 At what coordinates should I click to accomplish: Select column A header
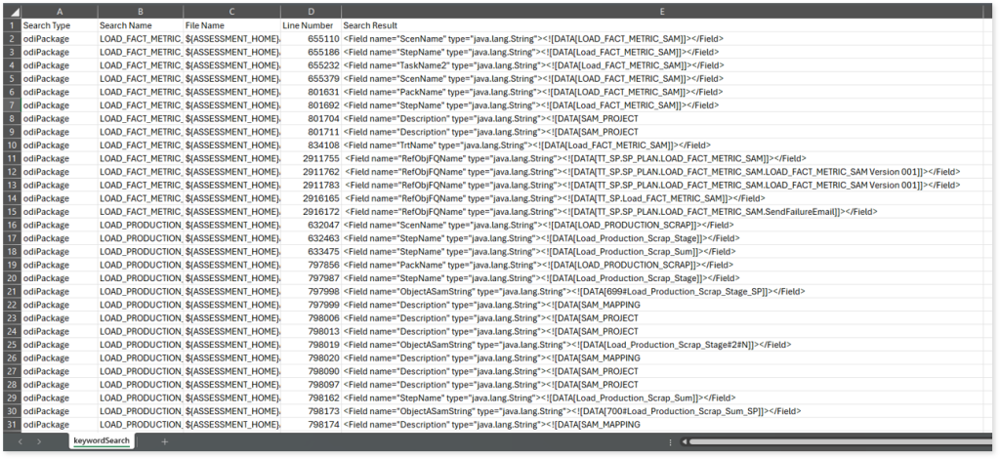[x=59, y=11]
